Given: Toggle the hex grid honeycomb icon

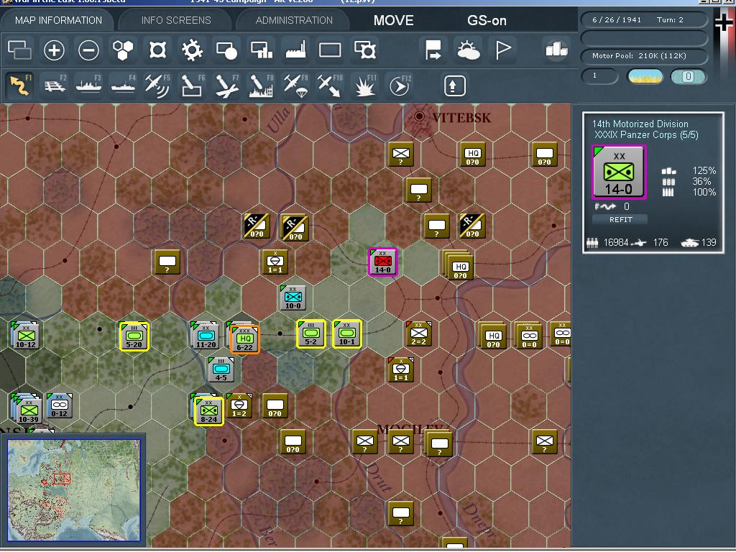Looking at the screenshot, I should 123,50.
